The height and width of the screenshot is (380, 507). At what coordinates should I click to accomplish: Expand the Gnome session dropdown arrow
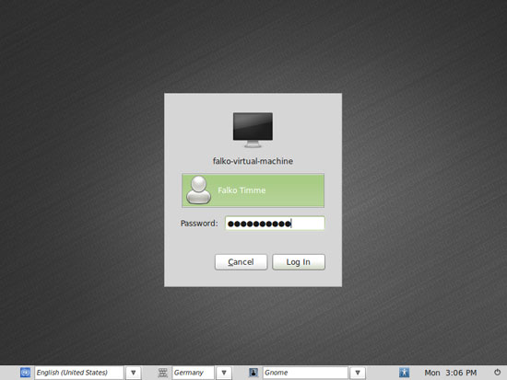click(x=358, y=373)
